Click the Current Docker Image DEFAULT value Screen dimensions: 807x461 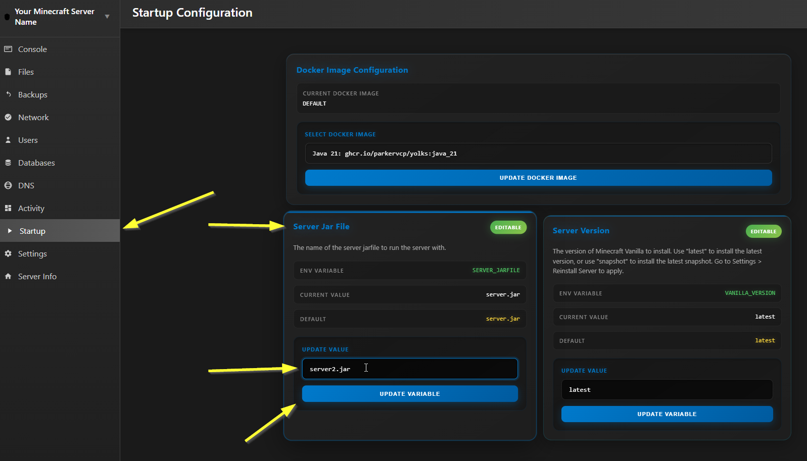[x=314, y=104]
